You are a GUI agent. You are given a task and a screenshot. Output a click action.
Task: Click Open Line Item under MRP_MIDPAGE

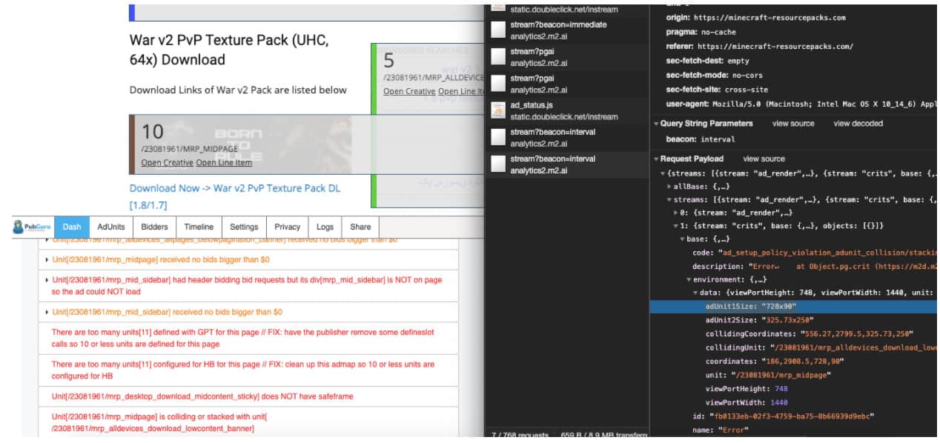tap(224, 163)
